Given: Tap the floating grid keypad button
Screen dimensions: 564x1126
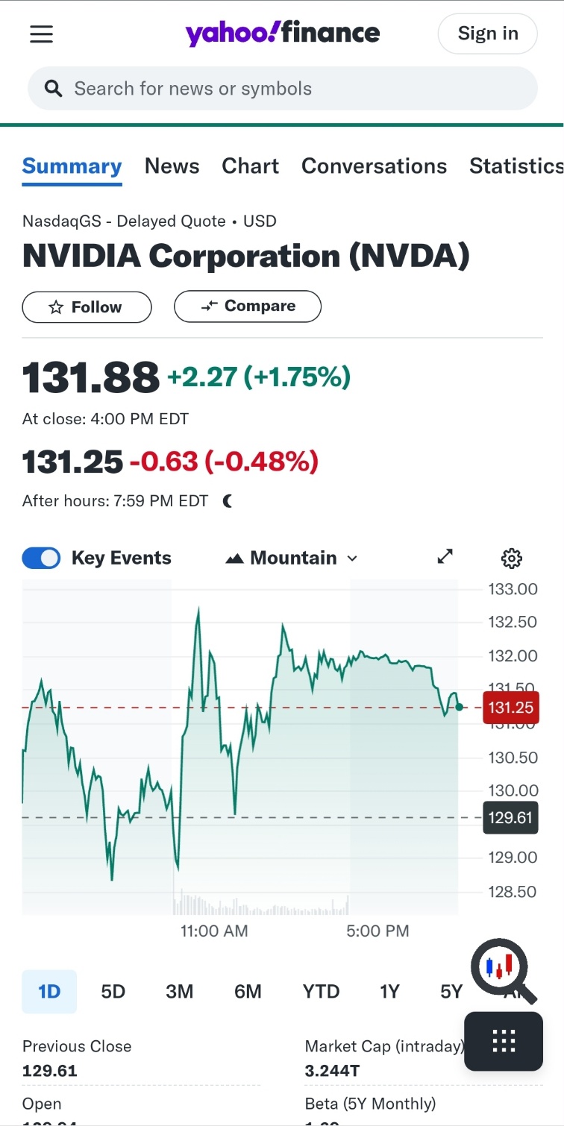Looking at the screenshot, I should pyautogui.click(x=504, y=1041).
